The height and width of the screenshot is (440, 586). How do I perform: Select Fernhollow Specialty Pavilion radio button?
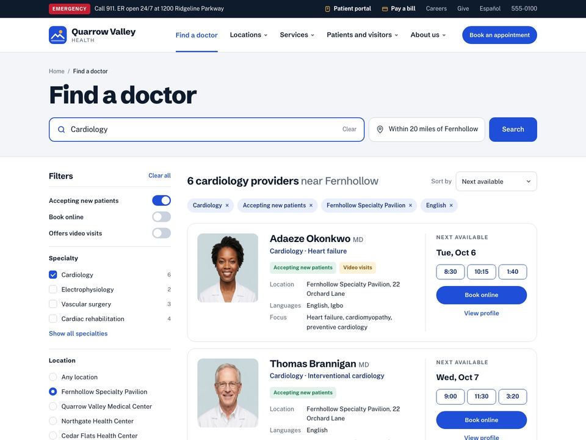53,391
